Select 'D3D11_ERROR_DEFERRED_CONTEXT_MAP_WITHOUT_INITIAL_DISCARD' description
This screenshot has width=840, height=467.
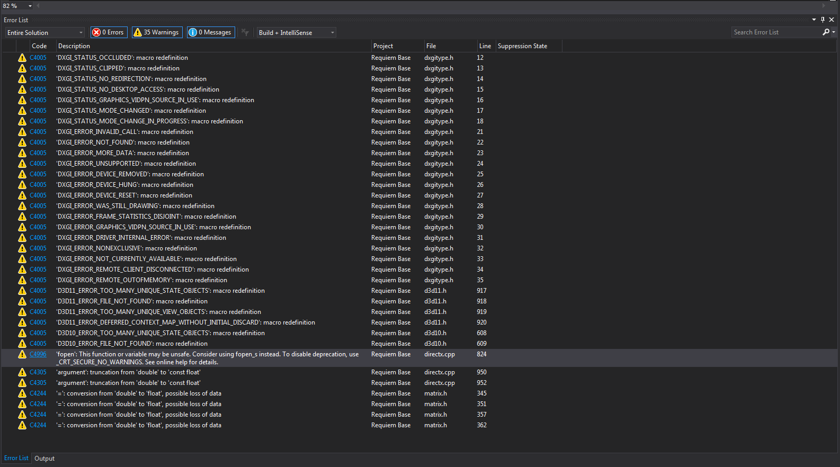point(186,322)
